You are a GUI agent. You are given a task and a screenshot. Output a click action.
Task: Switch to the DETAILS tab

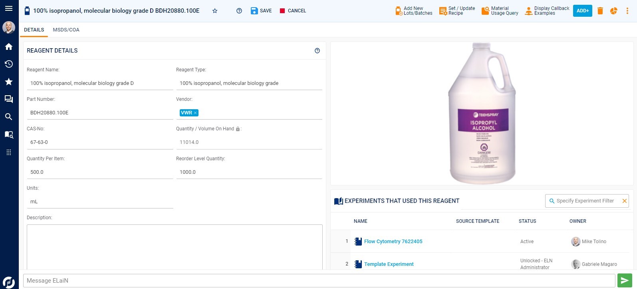[x=34, y=30]
